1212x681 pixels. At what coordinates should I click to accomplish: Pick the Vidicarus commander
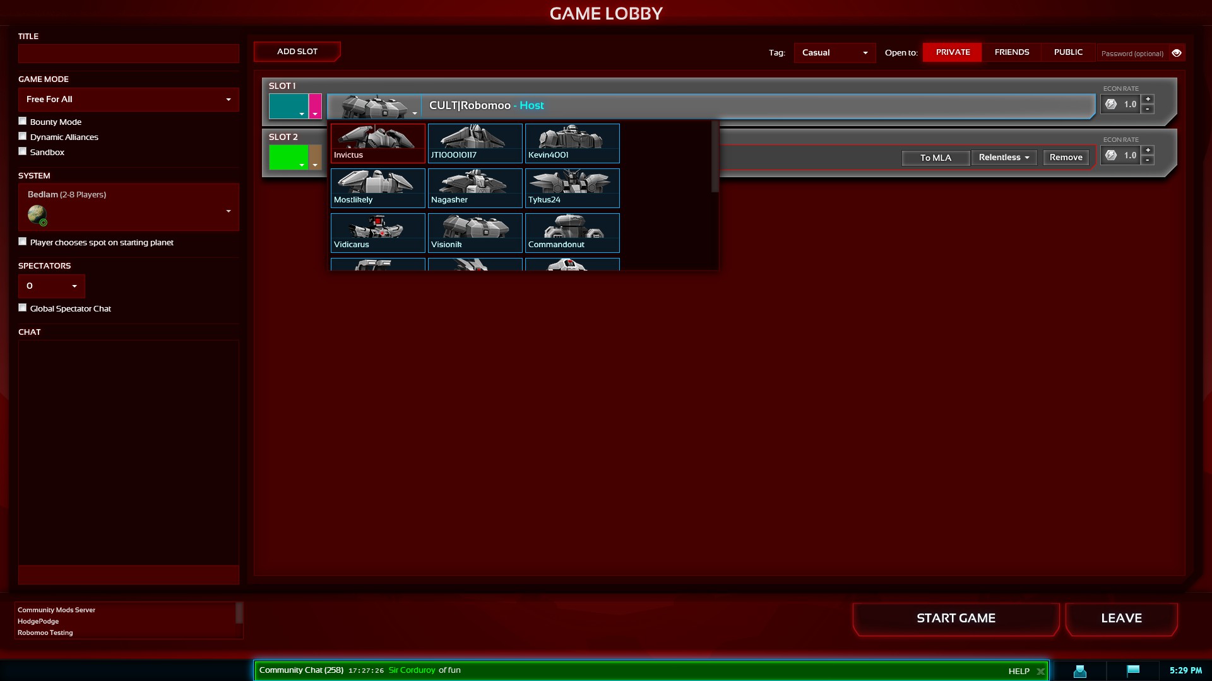coord(377,232)
